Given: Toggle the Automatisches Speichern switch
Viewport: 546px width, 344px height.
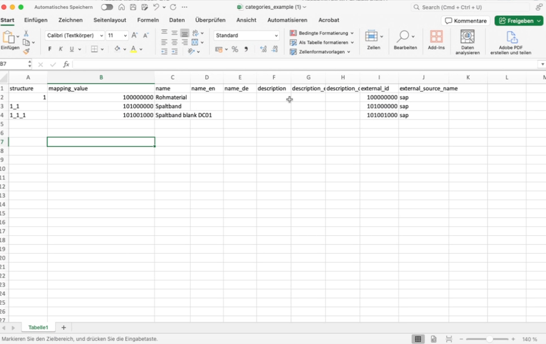Looking at the screenshot, I should 107,7.
